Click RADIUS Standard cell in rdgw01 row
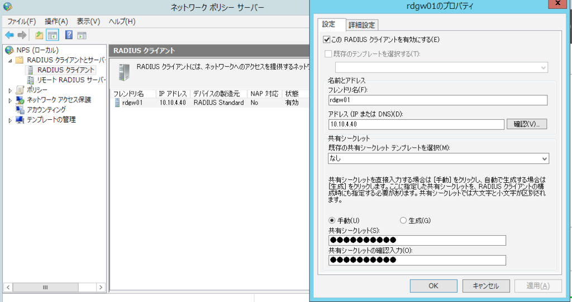The image size is (572, 302). point(218,103)
